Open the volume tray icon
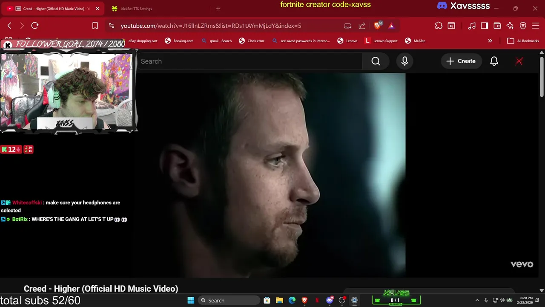Image resolution: width=545 pixels, height=307 pixels. [x=502, y=301]
